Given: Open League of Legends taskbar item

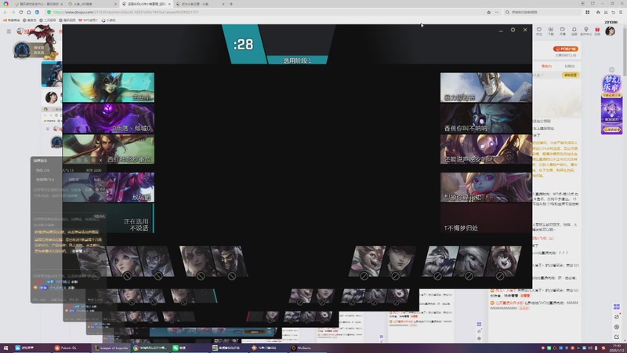Looking at the screenshot, I should click(x=111, y=348).
